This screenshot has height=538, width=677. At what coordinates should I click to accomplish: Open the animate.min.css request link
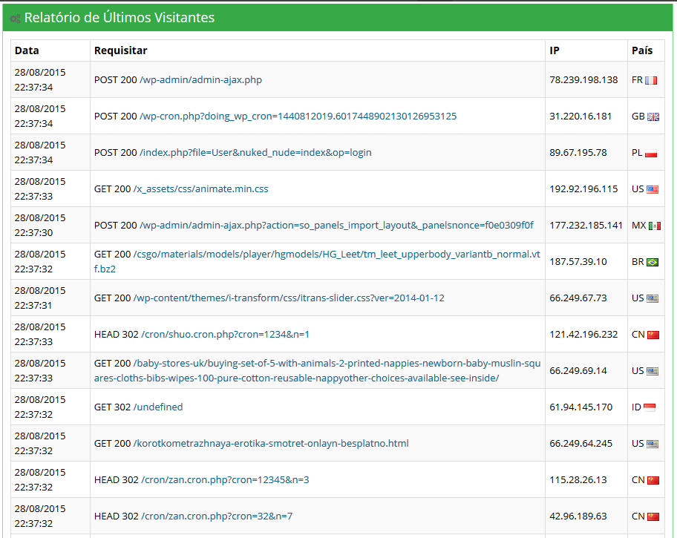200,188
